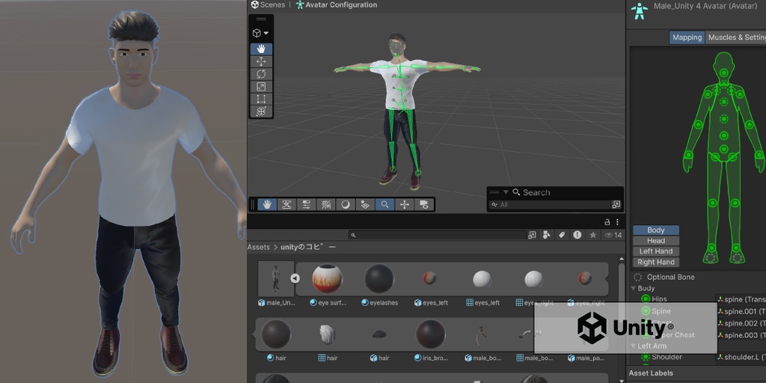Toggle the Project panel lock icon

click(x=607, y=221)
